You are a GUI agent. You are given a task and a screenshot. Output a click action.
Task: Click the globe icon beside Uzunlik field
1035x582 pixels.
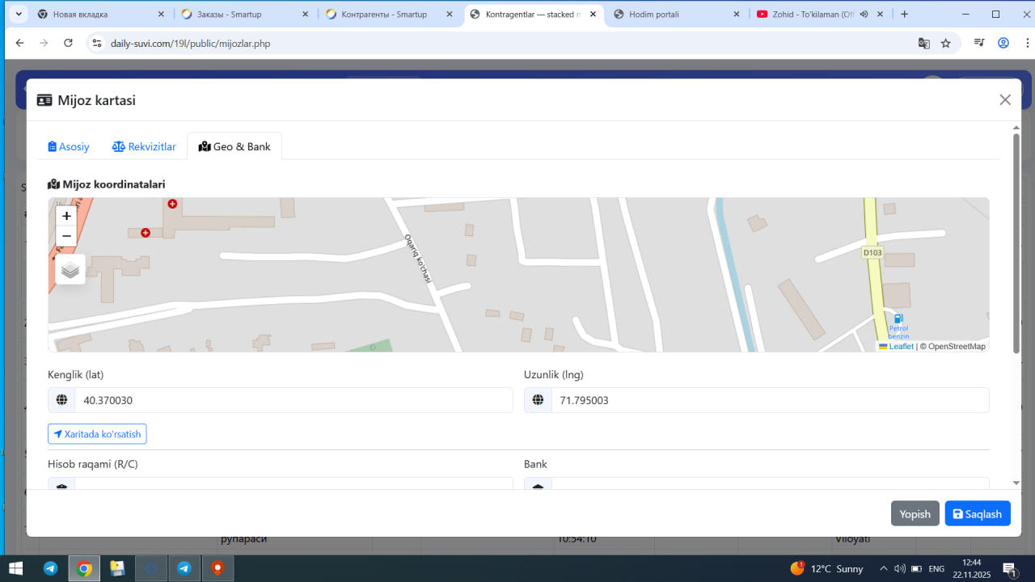tap(538, 400)
